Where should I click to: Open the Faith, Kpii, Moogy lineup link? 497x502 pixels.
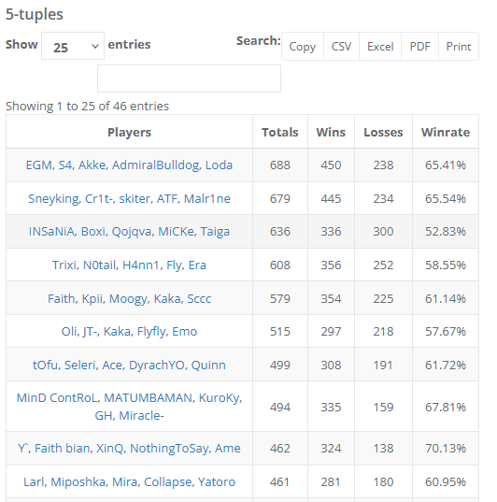pyautogui.click(x=129, y=299)
